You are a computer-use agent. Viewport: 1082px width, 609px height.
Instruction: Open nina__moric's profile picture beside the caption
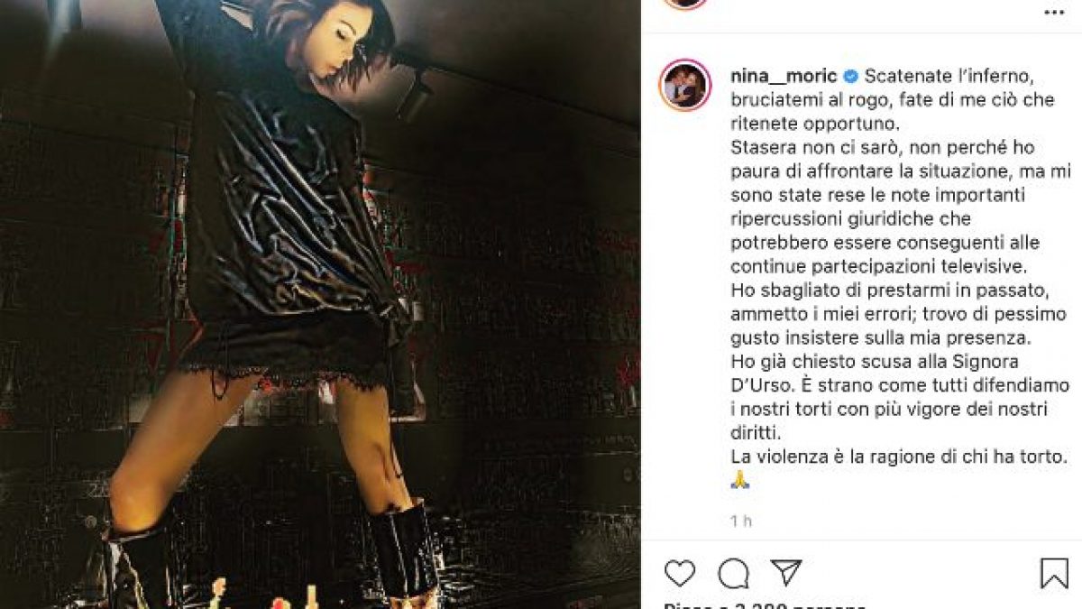[685, 86]
